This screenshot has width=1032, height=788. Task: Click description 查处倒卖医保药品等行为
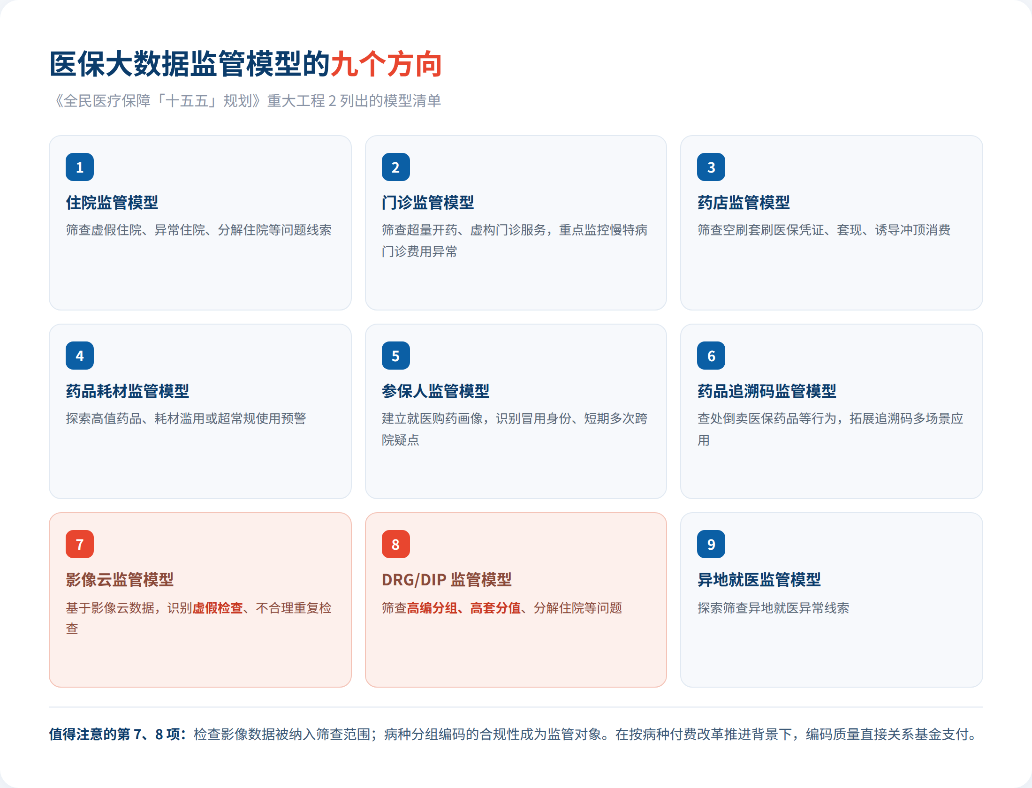click(830, 429)
